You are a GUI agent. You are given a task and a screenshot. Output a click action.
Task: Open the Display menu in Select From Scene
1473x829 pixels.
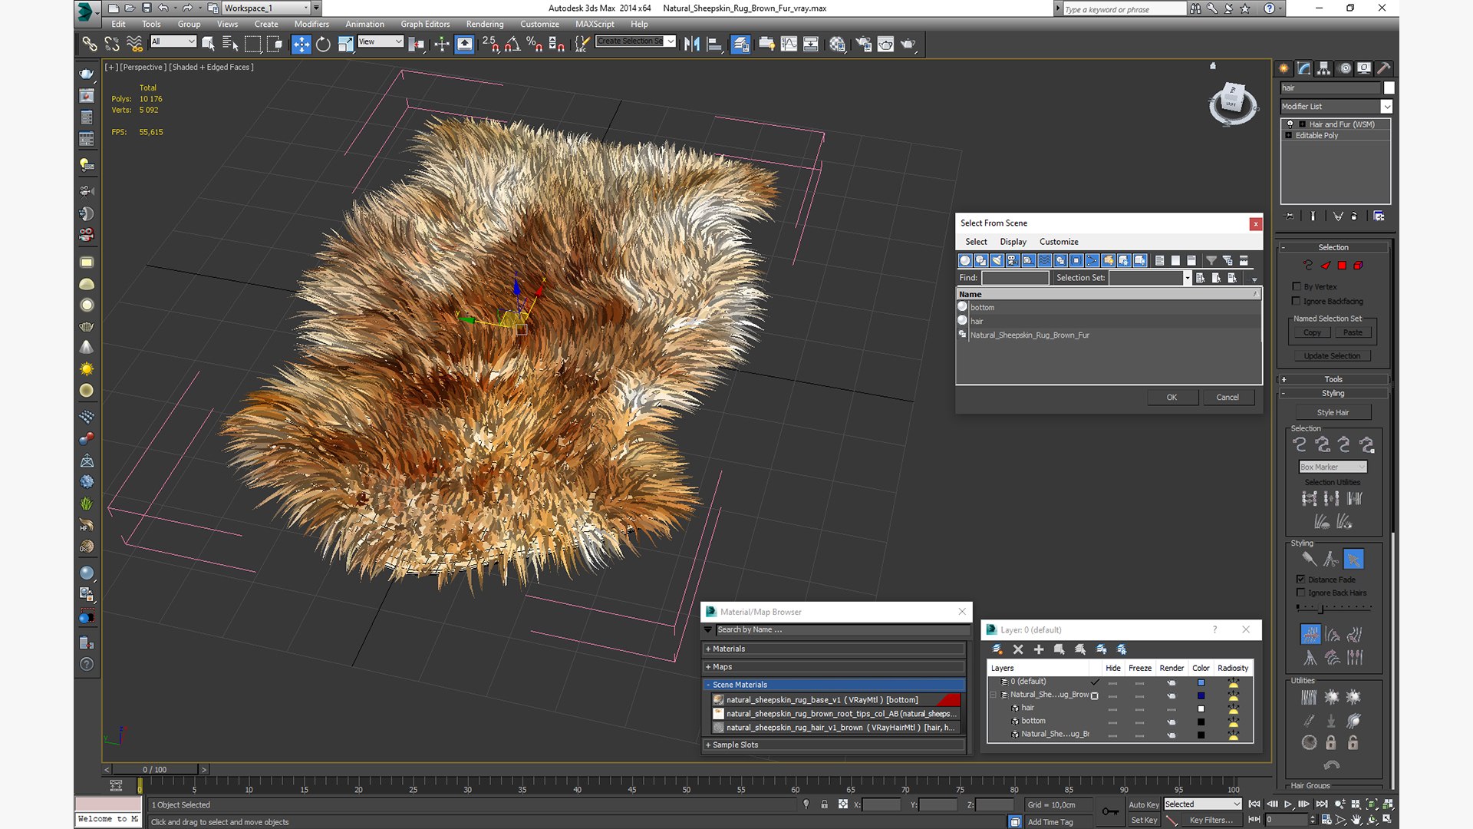coord(1013,242)
